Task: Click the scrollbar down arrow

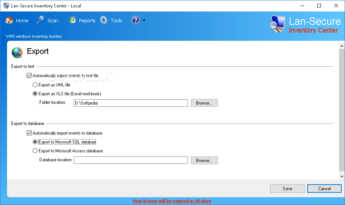Action: point(342,176)
